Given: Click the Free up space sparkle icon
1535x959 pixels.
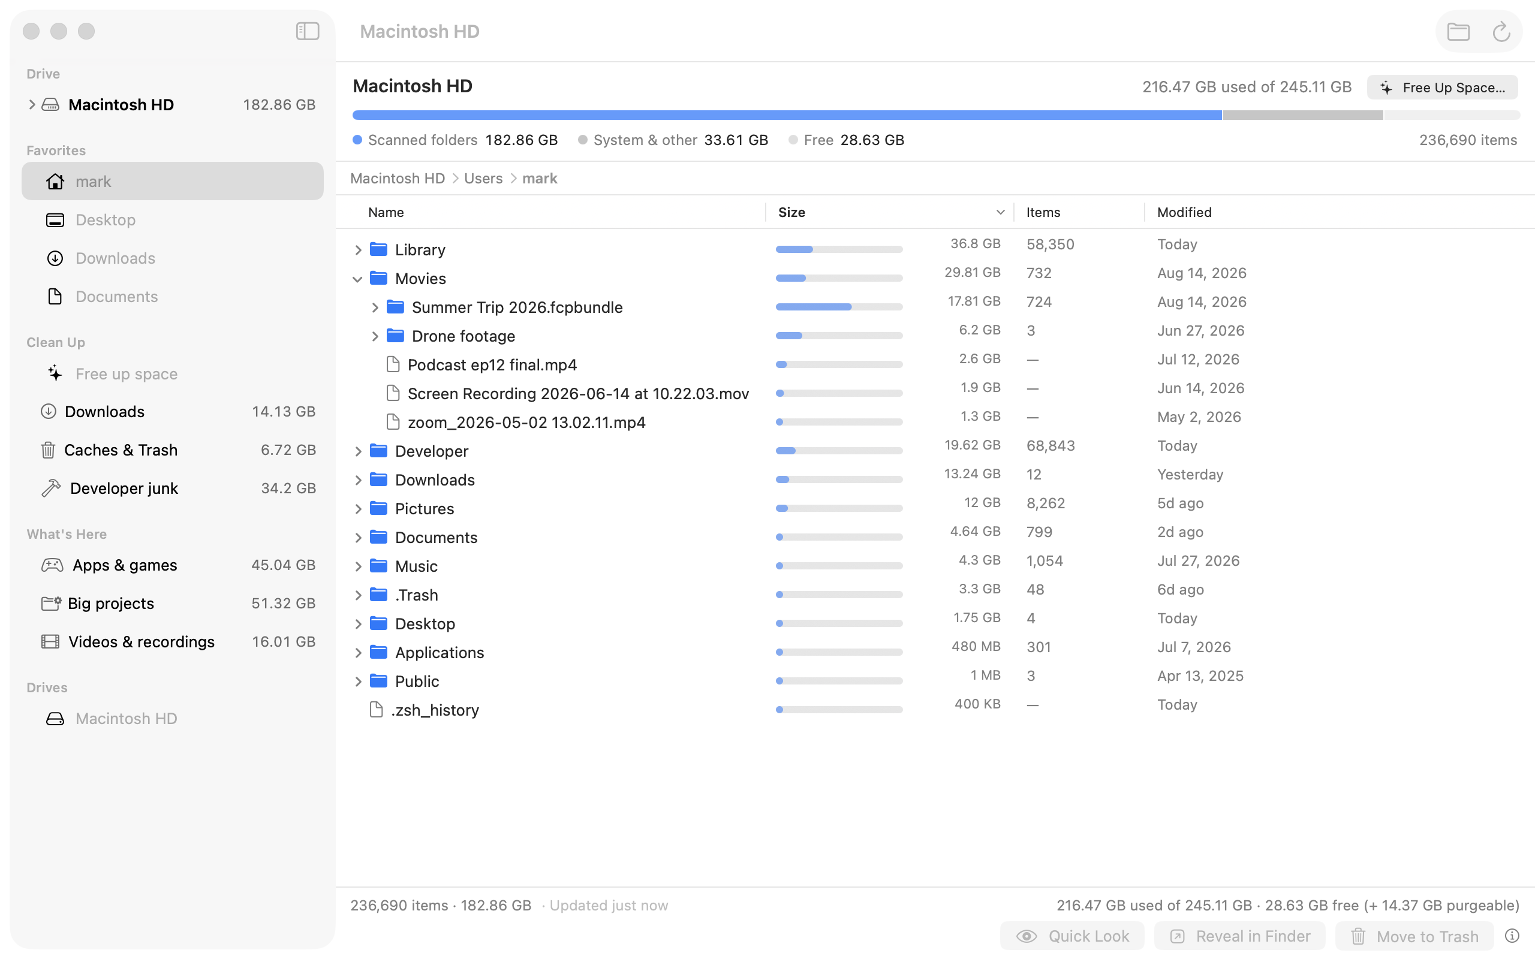Looking at the screenshot, I should click(55, 373).
